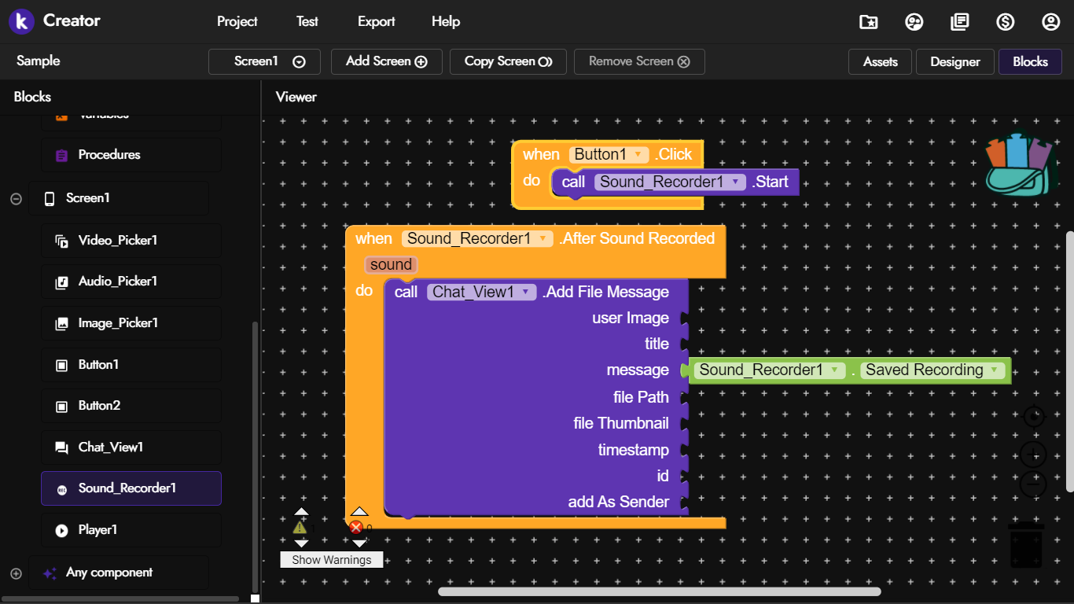
Task: Click the Add Screen button
Action: pyautogui.click(x=386, y=61)
